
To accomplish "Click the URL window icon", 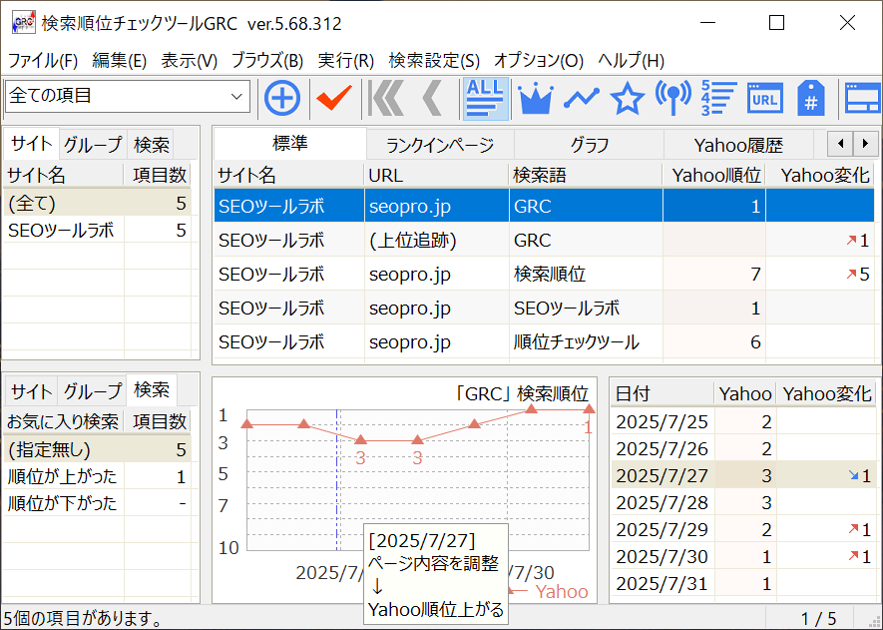I will (764, 98).
